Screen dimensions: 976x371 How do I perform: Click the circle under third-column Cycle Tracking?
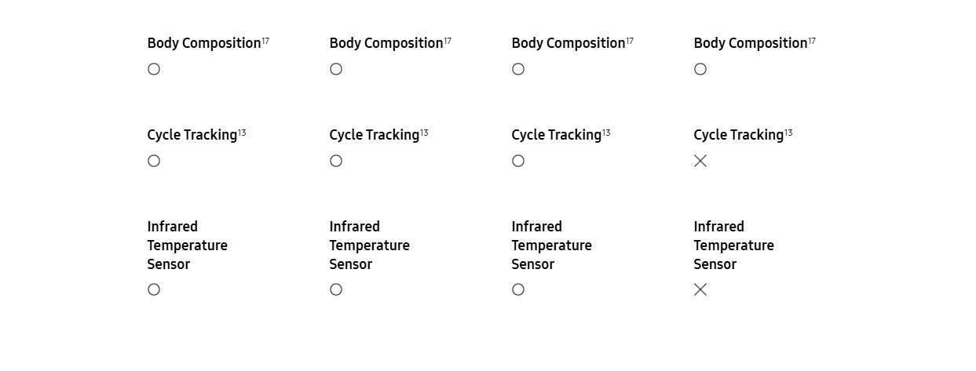pyautogui.click(x=518, y=161)
